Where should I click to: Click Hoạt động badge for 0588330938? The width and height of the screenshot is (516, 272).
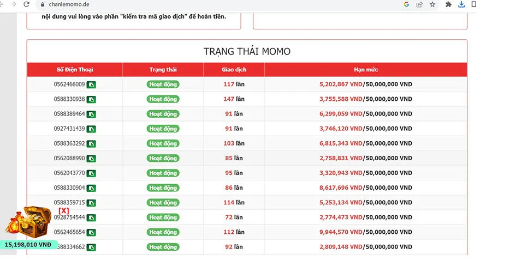(163, 99)
